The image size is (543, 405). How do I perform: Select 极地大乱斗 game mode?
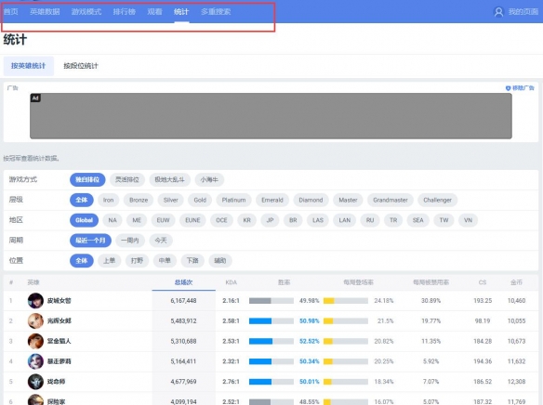(169, 179)
